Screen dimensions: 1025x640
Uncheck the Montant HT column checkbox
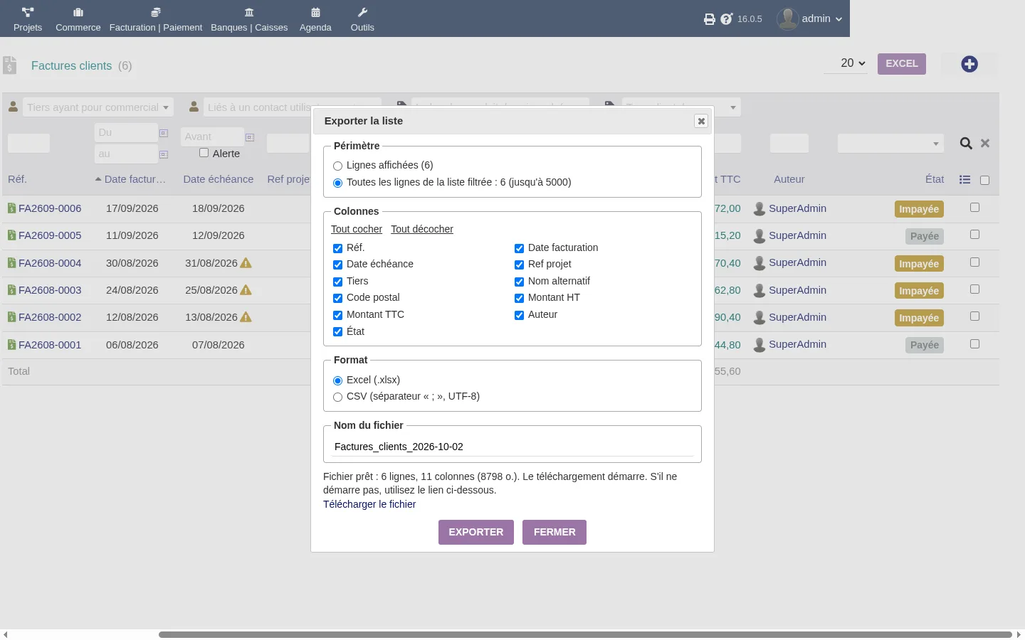520,298
